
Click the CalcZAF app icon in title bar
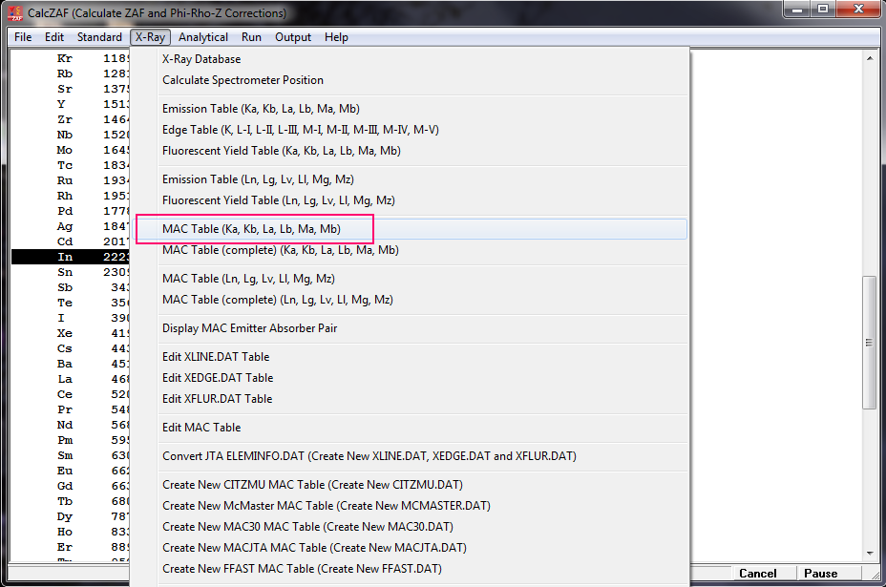click(14, 12)
